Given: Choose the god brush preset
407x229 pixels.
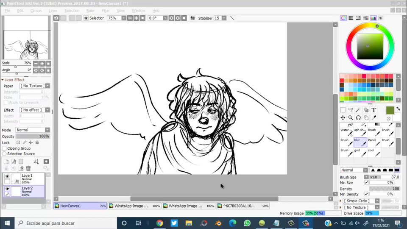Looking at the screenshot, I should tap(360, 152).
